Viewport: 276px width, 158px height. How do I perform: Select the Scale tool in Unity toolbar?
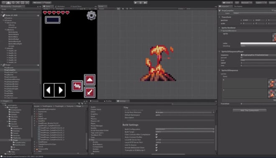click(18, 2)
